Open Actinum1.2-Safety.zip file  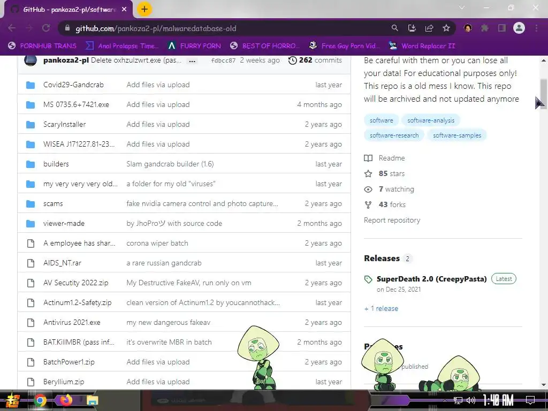tap(77, 303)
